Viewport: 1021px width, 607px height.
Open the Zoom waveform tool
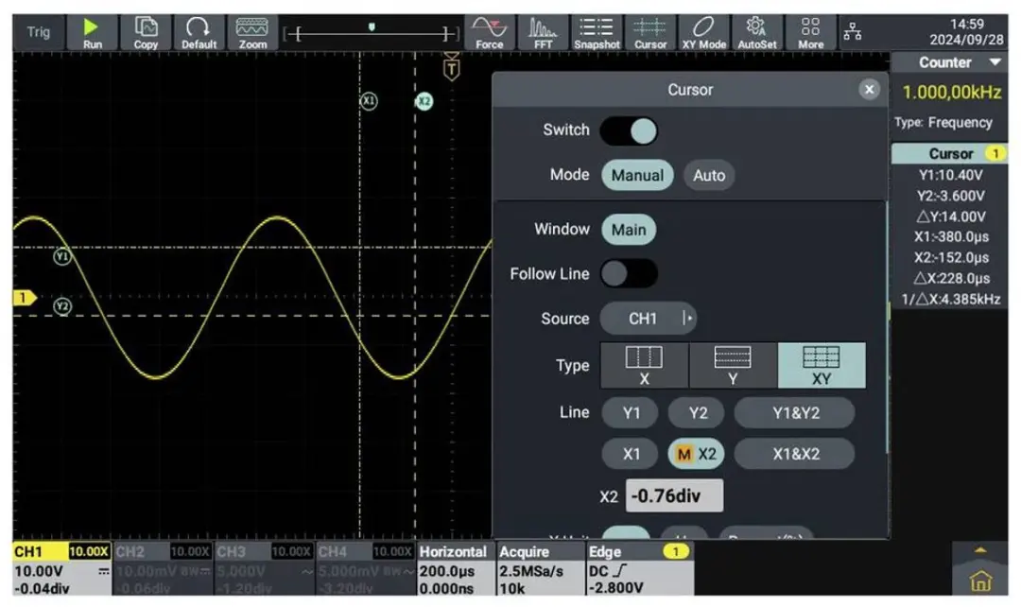[x=252, y=32]
